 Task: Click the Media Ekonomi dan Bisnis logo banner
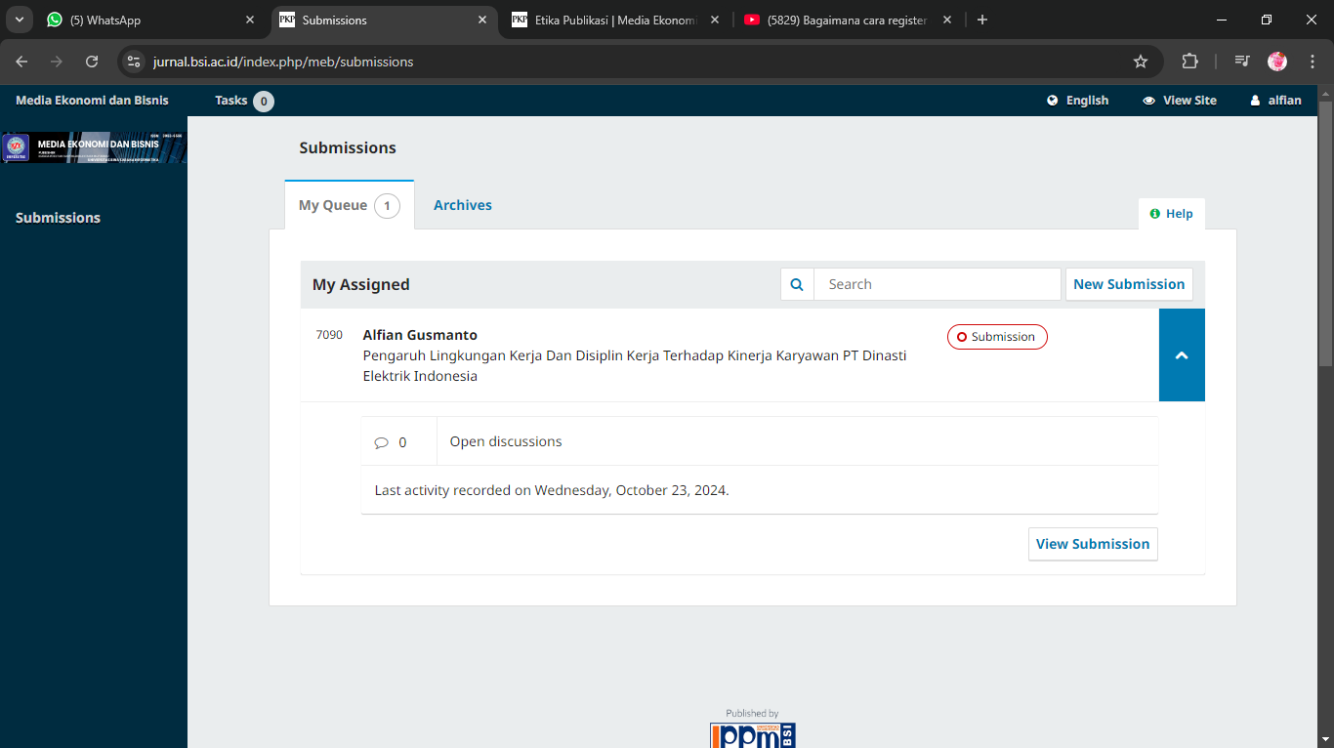click(x=94, y=147)
